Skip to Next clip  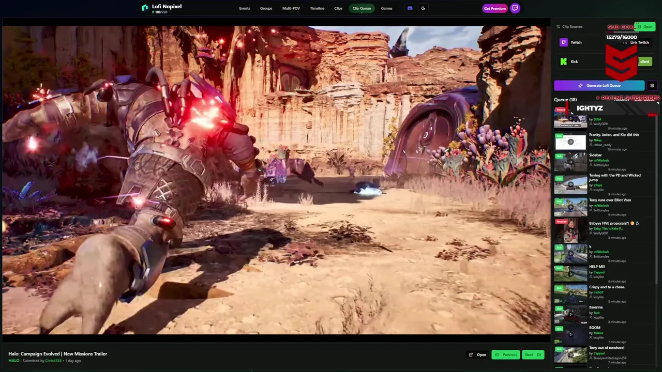click(x=533, y=355)
